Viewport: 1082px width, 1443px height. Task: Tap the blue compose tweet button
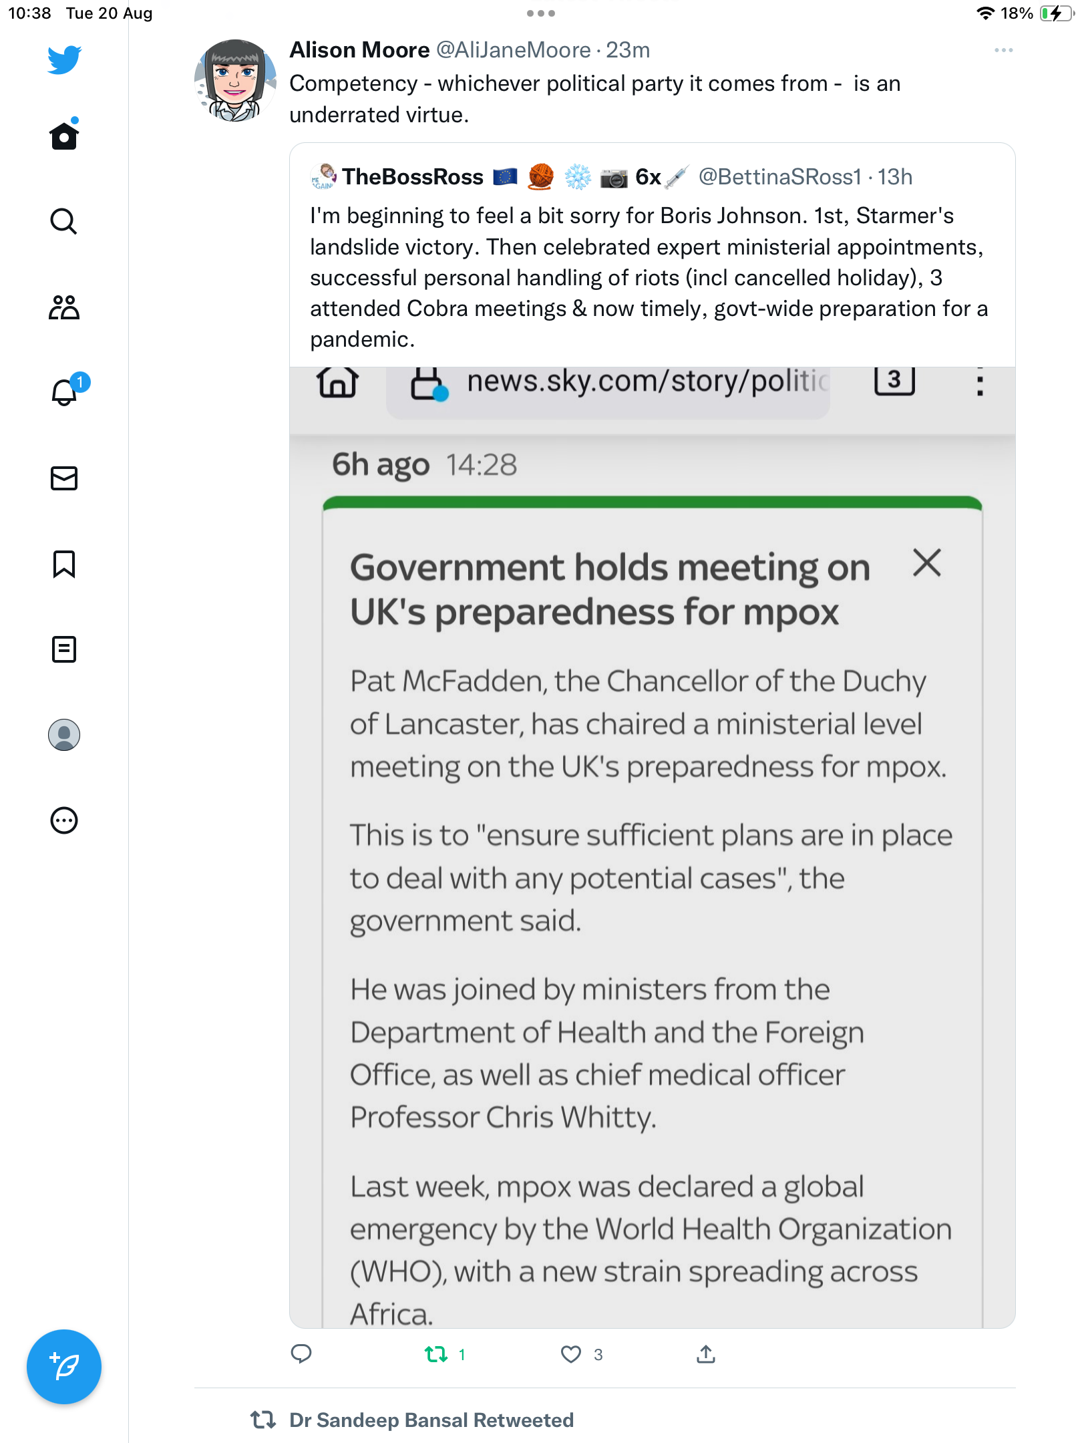pos(64,1367)
